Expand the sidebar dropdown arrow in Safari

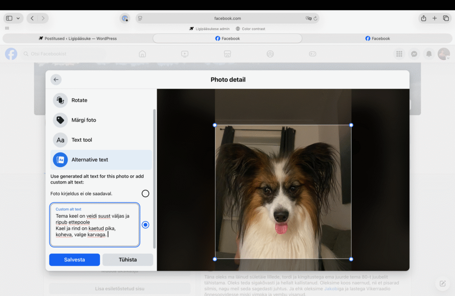point(18,18)
